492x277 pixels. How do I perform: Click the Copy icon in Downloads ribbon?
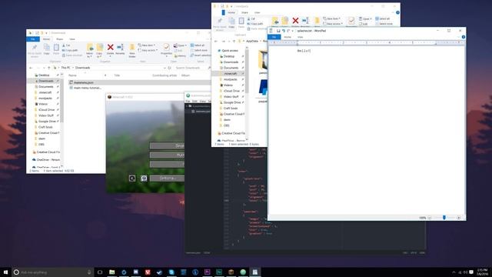[46, 49]
